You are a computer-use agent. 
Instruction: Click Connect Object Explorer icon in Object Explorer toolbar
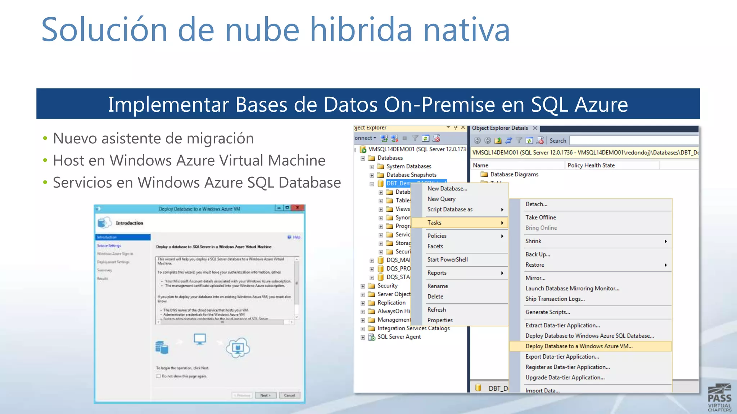point(384,138)
